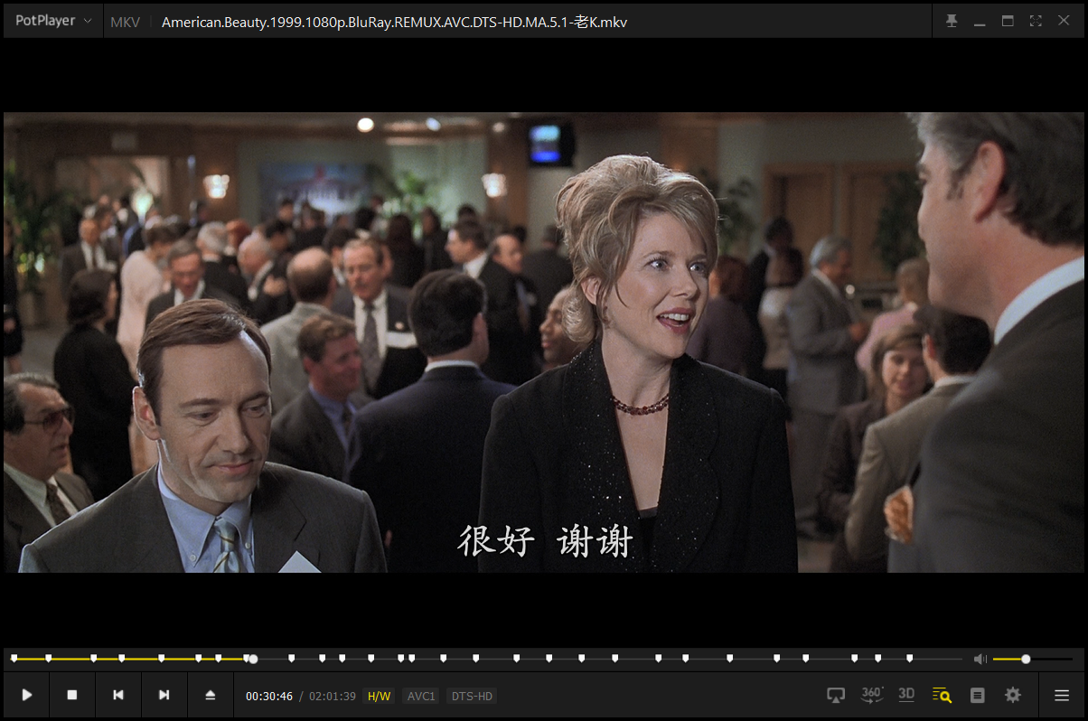1088x721 pixels.
Task: Open the subtitle search icon
Action: coord(942,695)
